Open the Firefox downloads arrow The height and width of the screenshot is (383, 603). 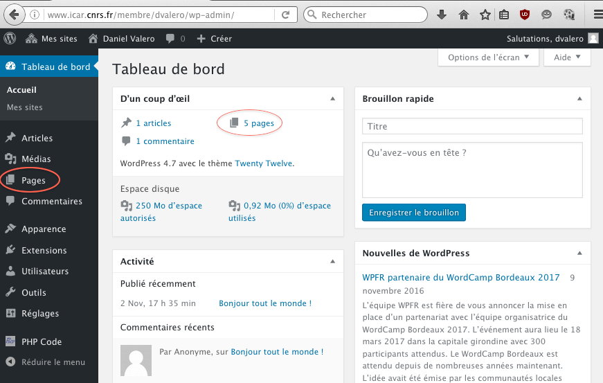tap(441, 15)
